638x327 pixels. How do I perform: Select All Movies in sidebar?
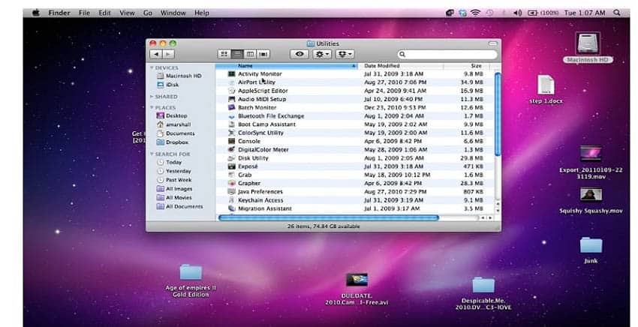pos(174,198)
